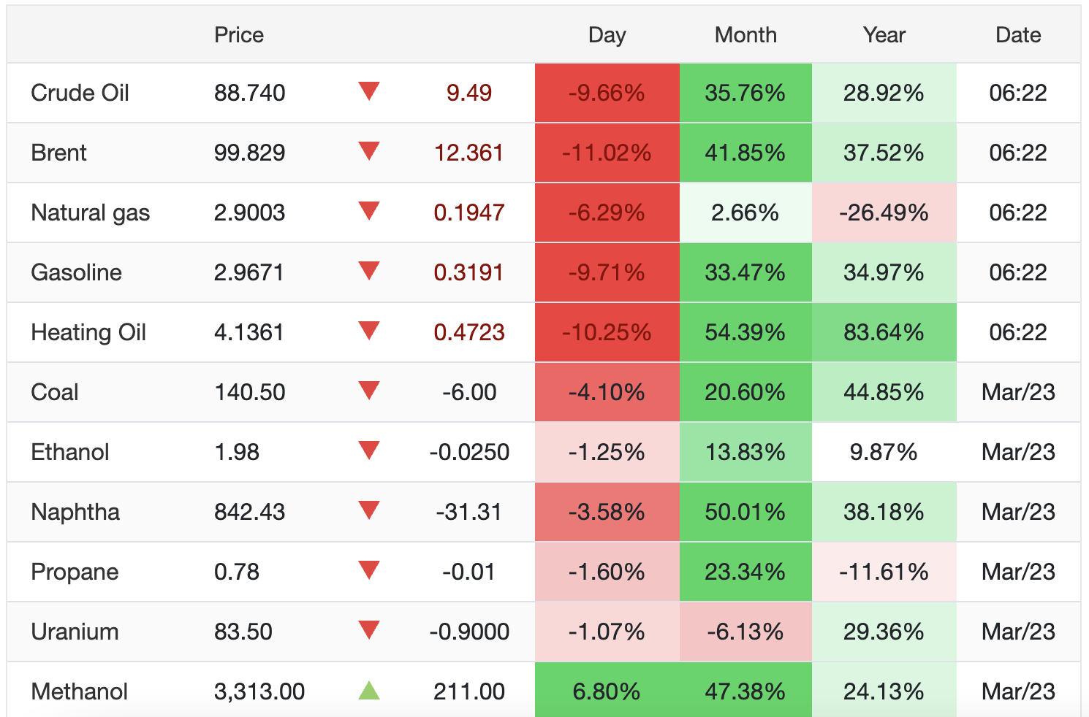This screenshot has height=717, width=1089.
Task: Open the Naphtha commodity link
Action: click(x=75, y=512)
